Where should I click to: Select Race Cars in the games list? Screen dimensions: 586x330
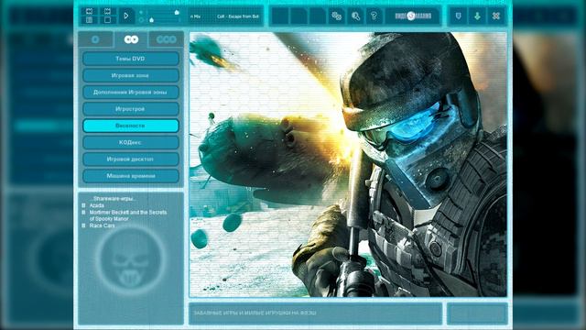pyautogui.click(x=102, y=225)
